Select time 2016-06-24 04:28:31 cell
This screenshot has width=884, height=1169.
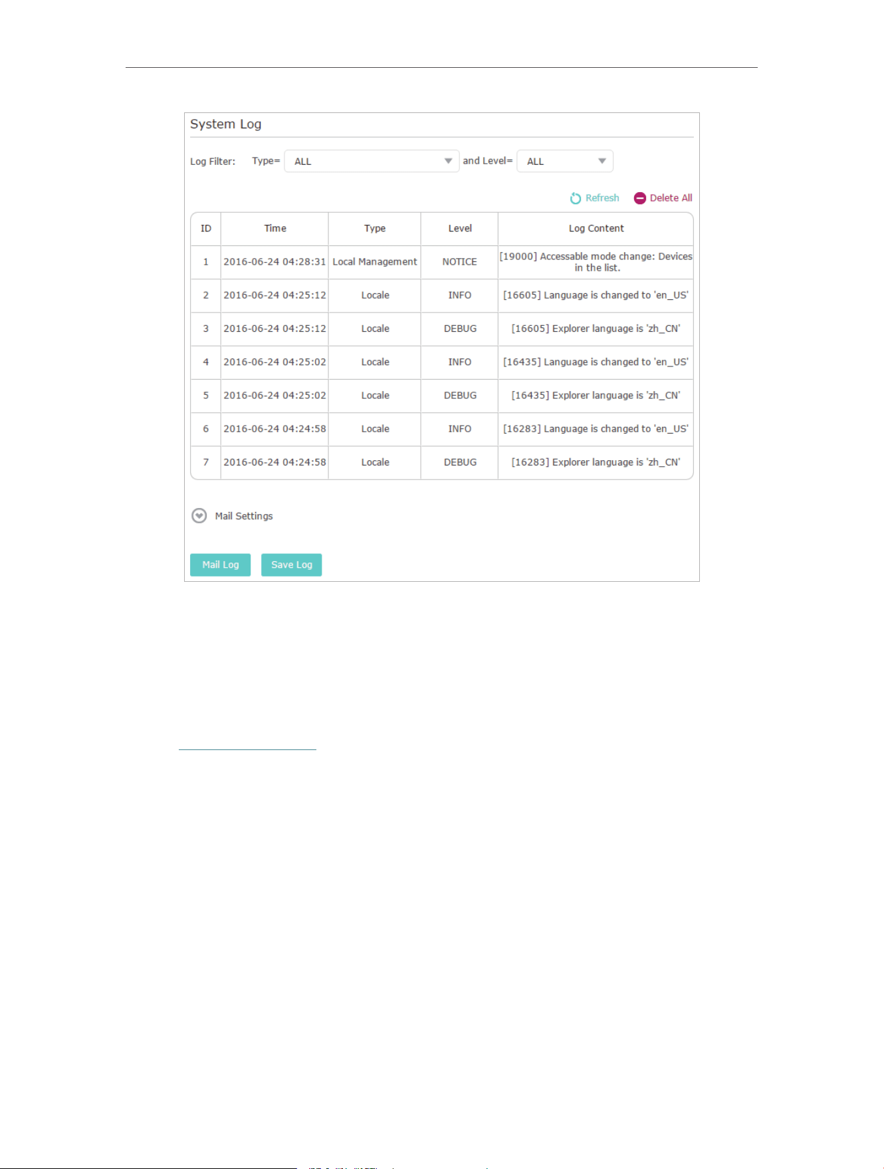(x=275, y=262)
